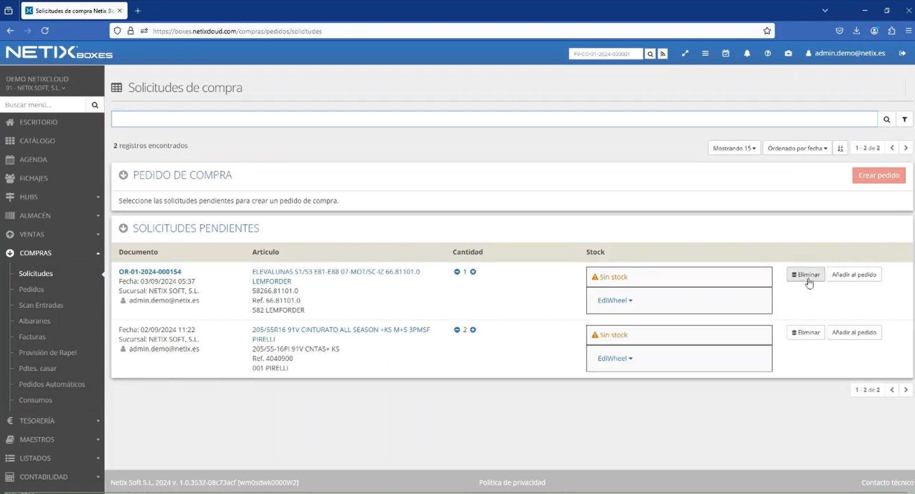This screenshot has width=915, height=494.
Task: Open browser extensions icon
Action: pyautogui.click(x=891, y=31)
